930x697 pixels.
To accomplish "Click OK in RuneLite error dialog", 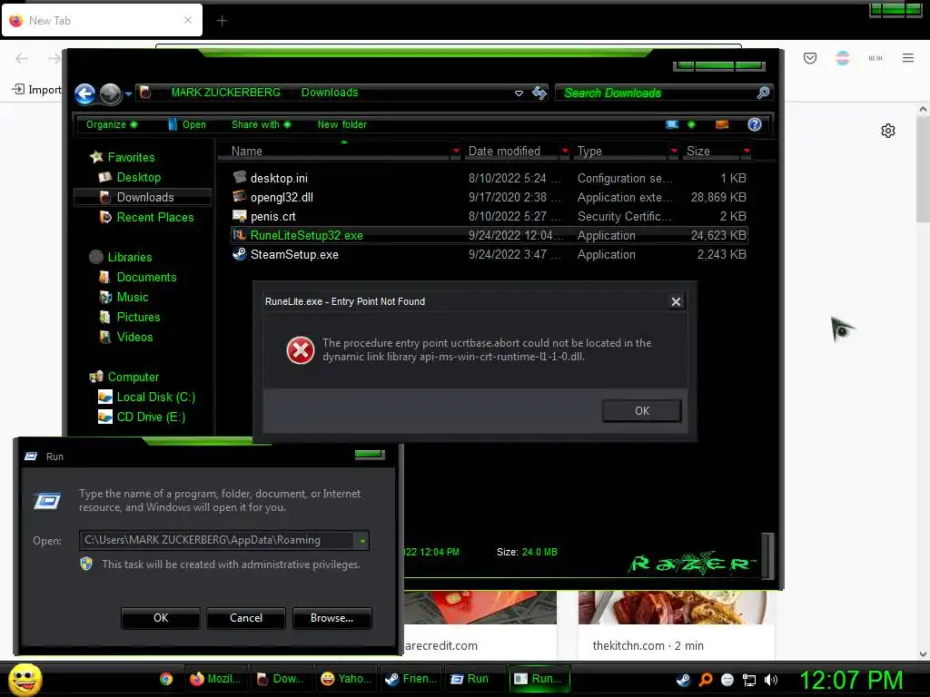I will tap(642, 411).
